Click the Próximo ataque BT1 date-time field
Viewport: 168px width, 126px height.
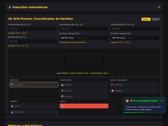[84, 38]
